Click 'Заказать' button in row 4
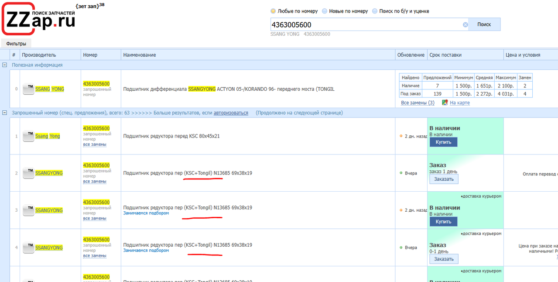Viewport: 558px width, 282px height. click(x=444, y=259)
